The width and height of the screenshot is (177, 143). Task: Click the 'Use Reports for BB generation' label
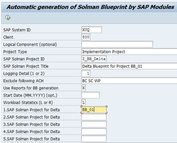31,88
